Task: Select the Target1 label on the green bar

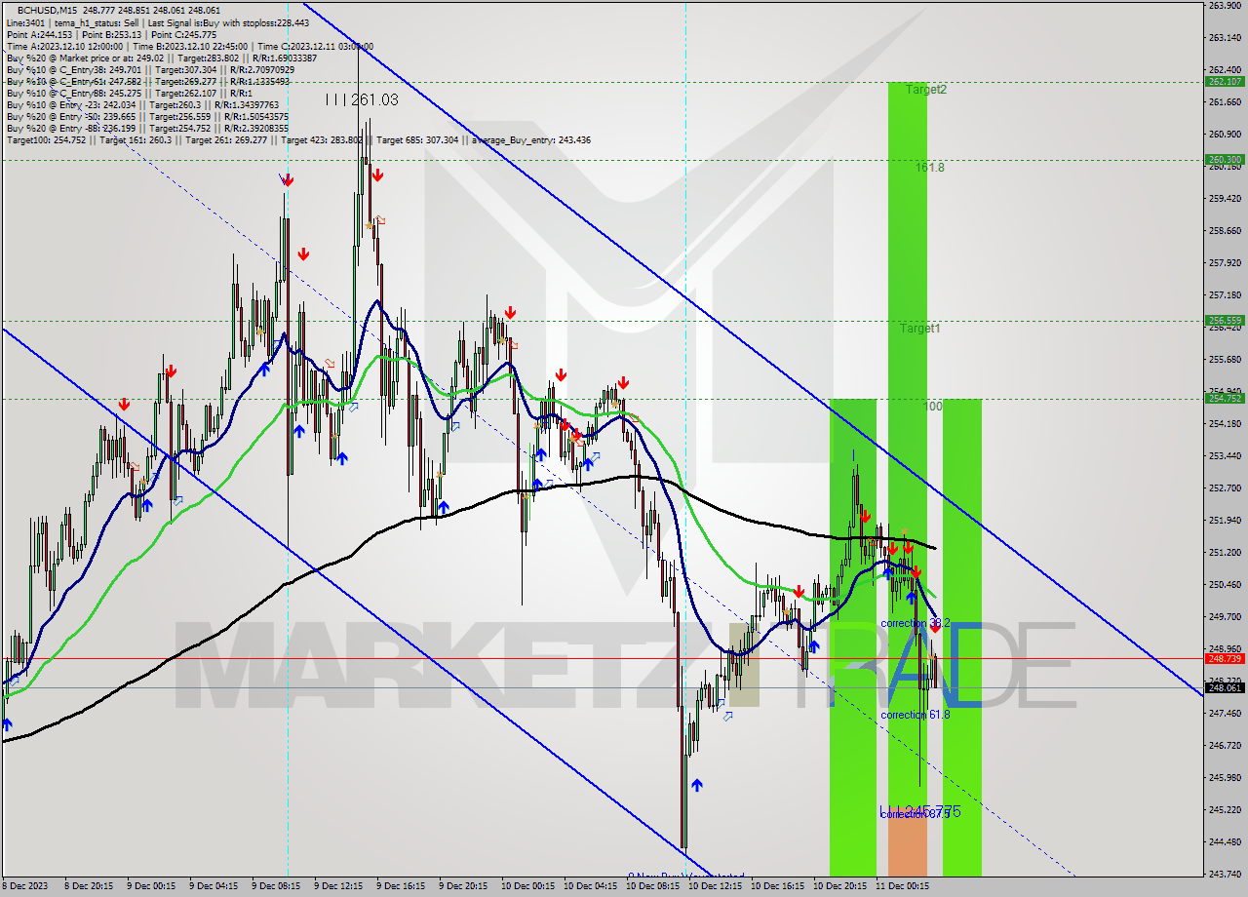Action: click(919, 329)
